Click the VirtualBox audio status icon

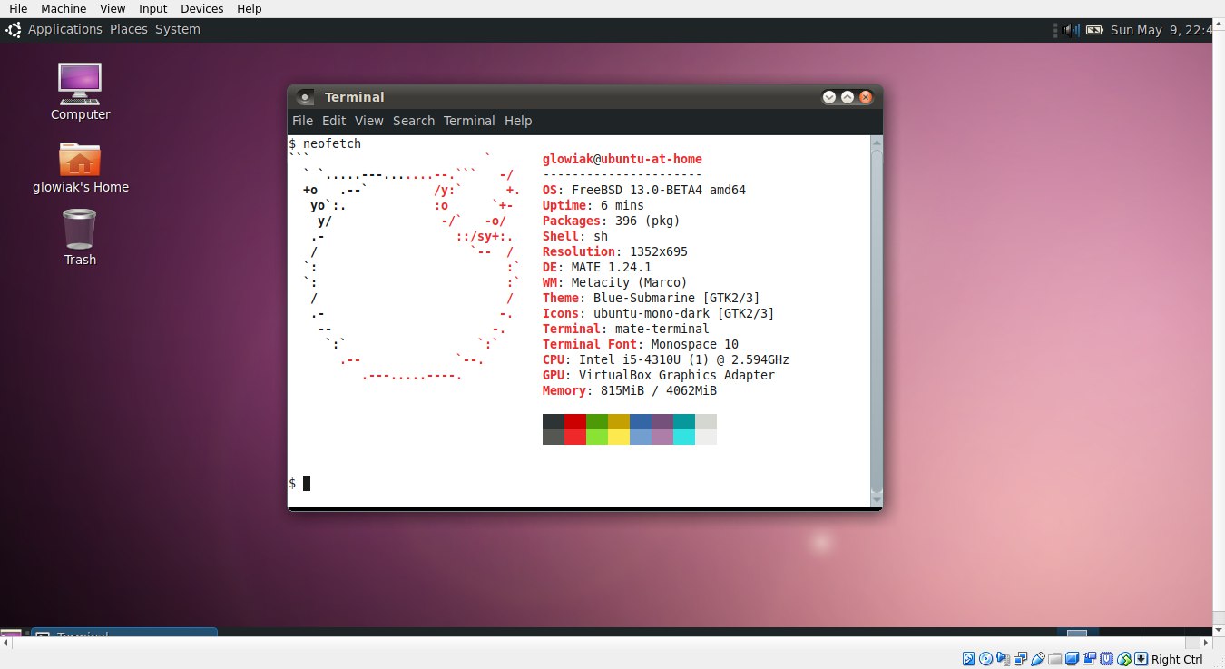[1003, 659]
